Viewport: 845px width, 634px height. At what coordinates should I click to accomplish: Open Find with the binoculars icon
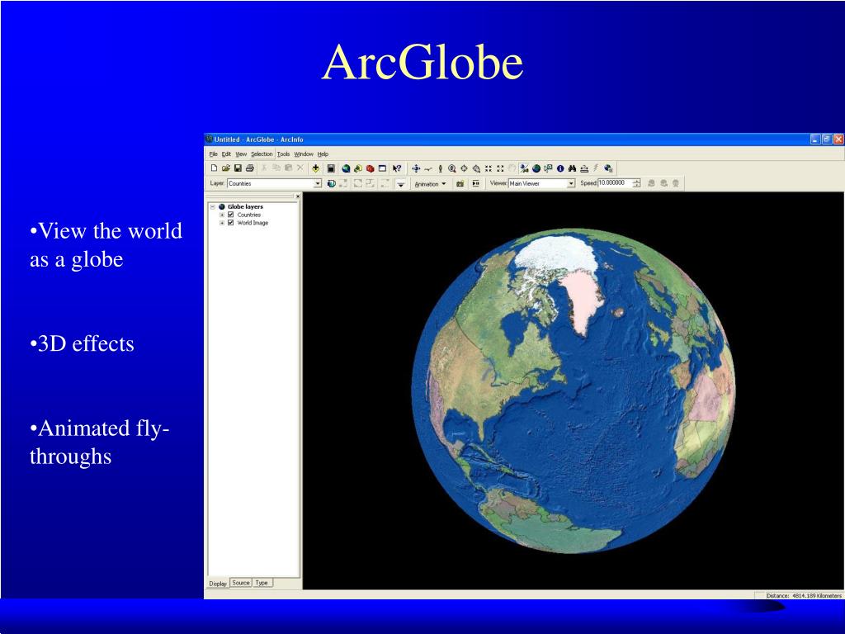(x=572, y=168)
